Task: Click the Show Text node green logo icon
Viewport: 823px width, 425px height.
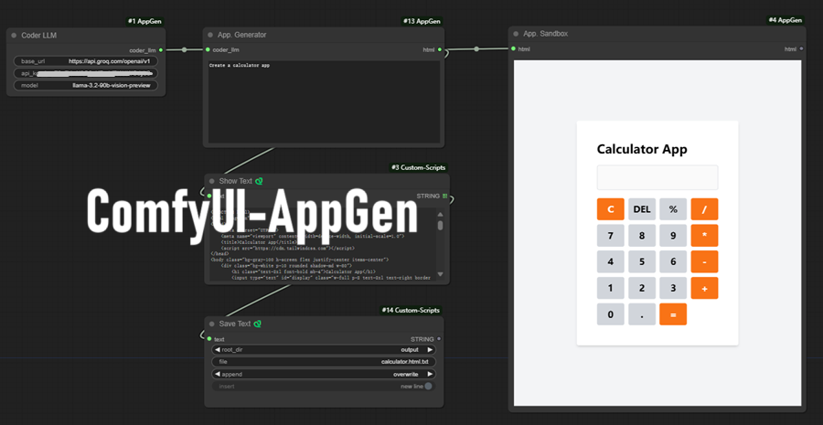Action: [x=259, y=181]
